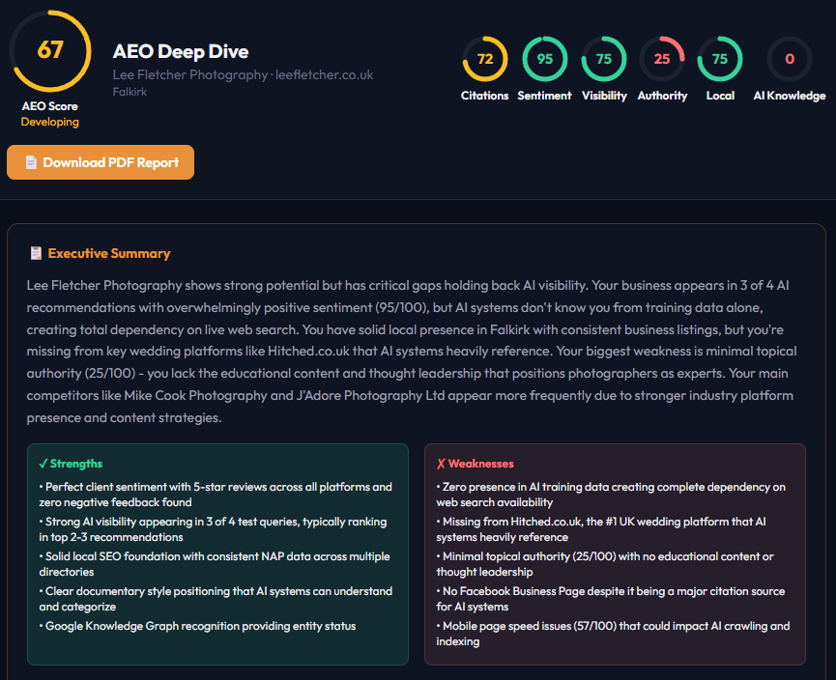Click 'Solid local SEO foundation' bullet
Viewport: 836px width, 680px height.
pos(215,564)
